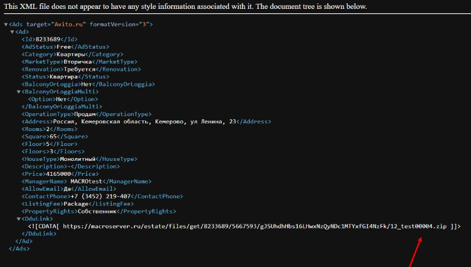Click the ListingFee value Package

(x=75, y=204)
